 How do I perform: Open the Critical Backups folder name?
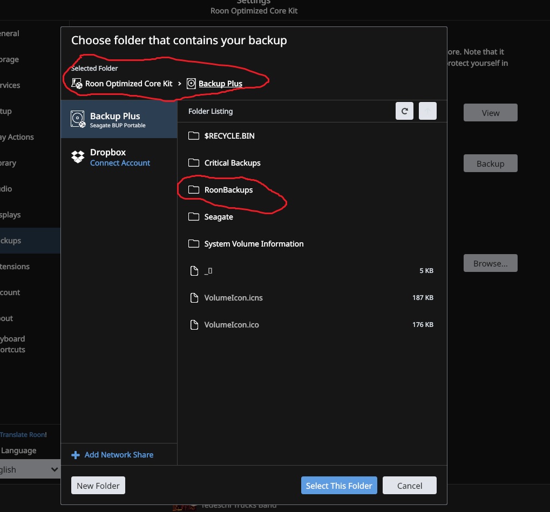[x=233, y=163]
